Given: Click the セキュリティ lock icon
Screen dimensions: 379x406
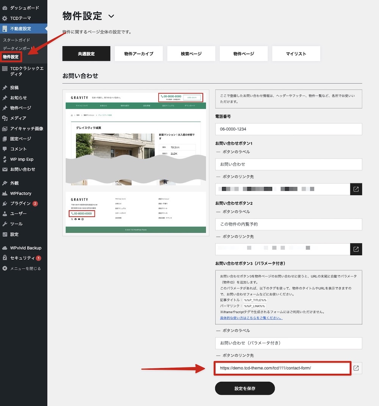Looking at the screenshot, I should click(5, 258).
